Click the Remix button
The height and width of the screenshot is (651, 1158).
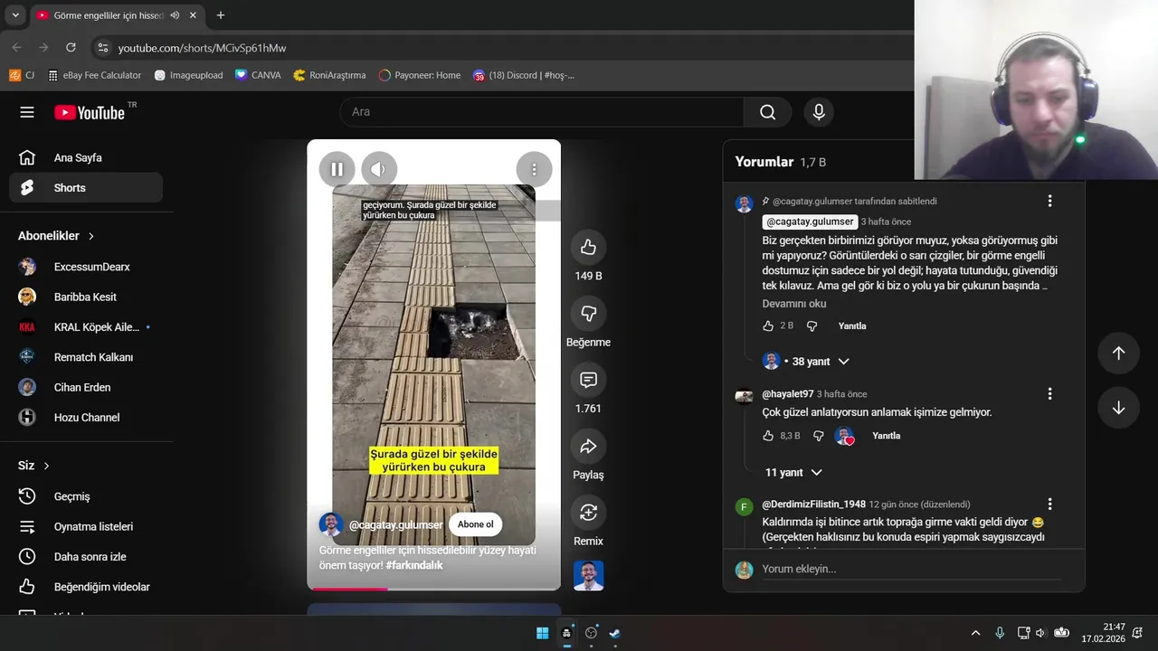tap(588, 513)
